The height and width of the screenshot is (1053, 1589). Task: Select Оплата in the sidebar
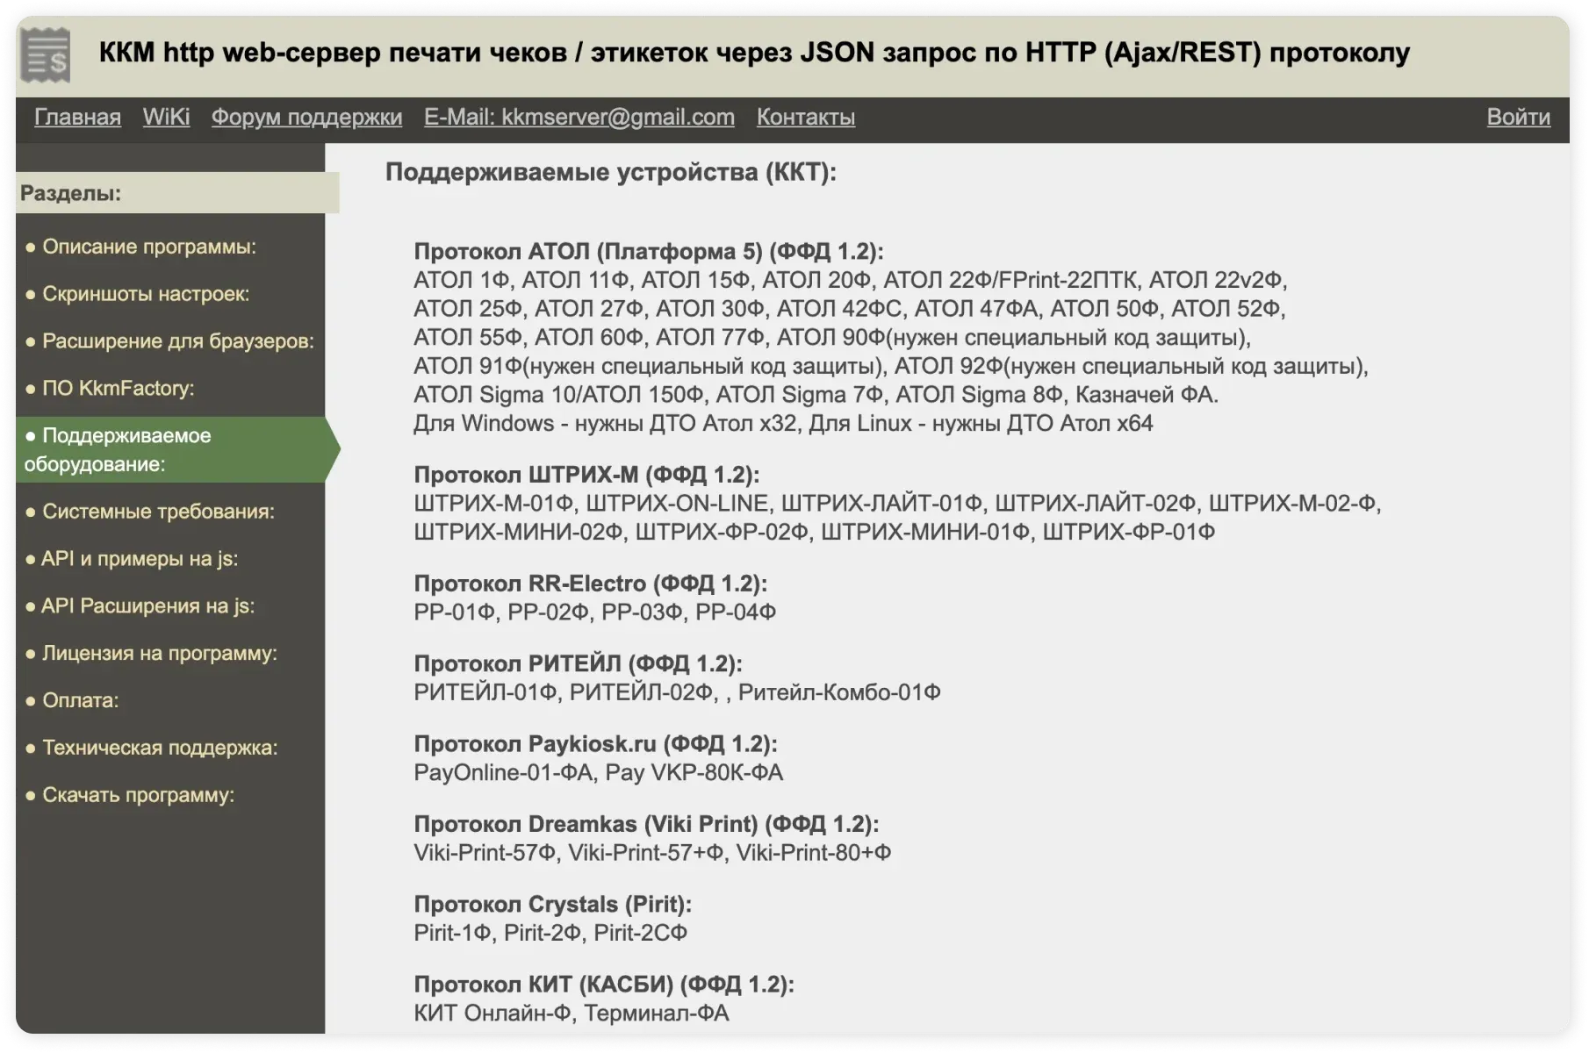[x=80, y=701]
